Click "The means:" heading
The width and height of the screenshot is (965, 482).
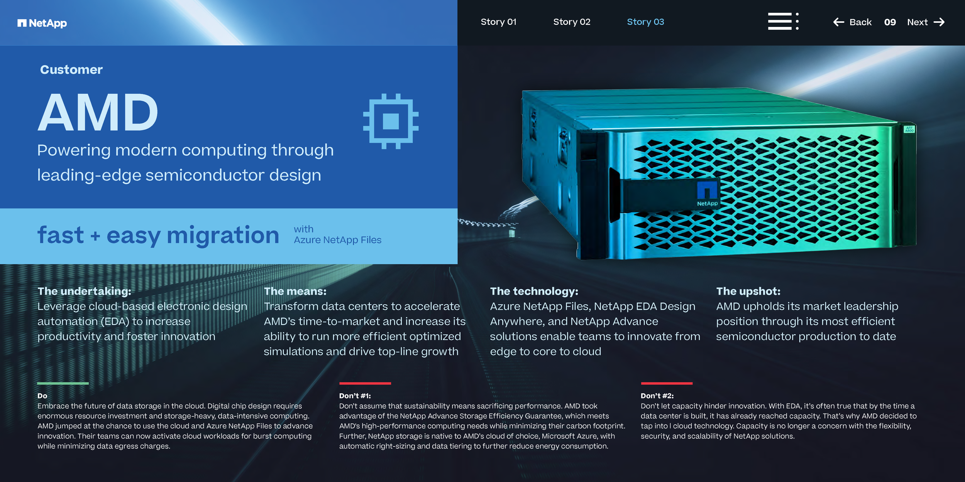(x=295, y=291)
